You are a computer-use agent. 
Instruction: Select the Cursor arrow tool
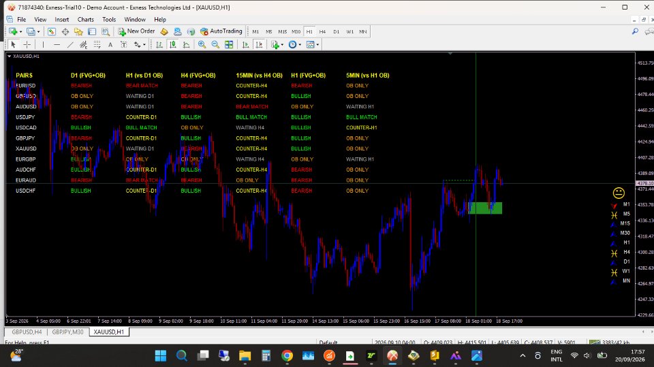tap(13, 44)
